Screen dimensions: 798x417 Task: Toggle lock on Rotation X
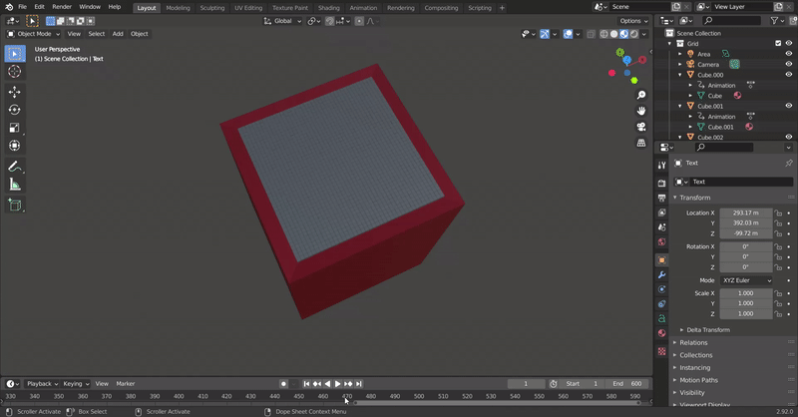tap(778, 246)
